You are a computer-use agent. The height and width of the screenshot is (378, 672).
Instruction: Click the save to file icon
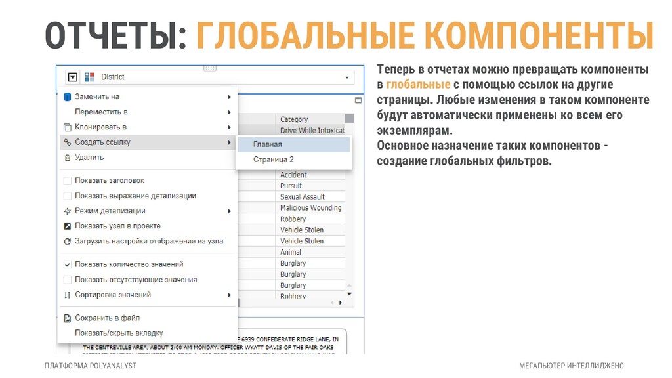pos(68,318)
